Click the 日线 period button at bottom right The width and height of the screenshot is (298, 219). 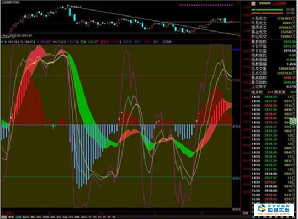pyautogui.click(x=245, y=213)
